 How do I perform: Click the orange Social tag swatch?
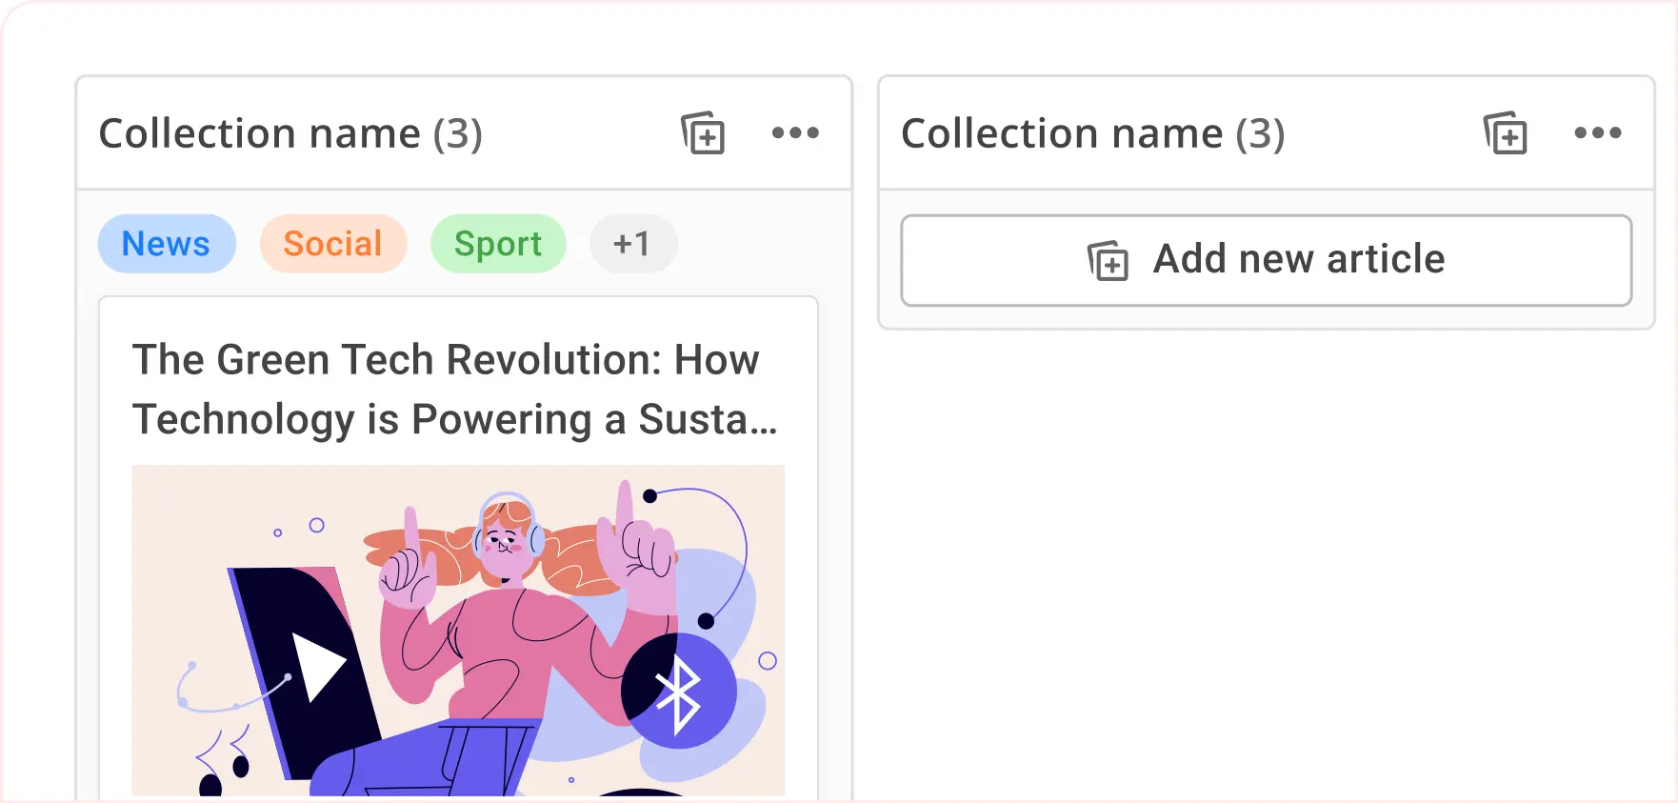tap(333, 244)
